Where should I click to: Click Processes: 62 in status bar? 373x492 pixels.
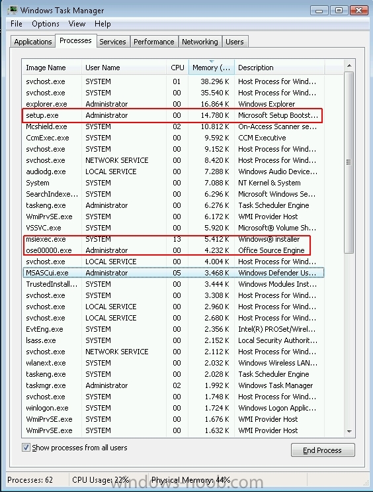pyautogui.click(x=30, y=480)
